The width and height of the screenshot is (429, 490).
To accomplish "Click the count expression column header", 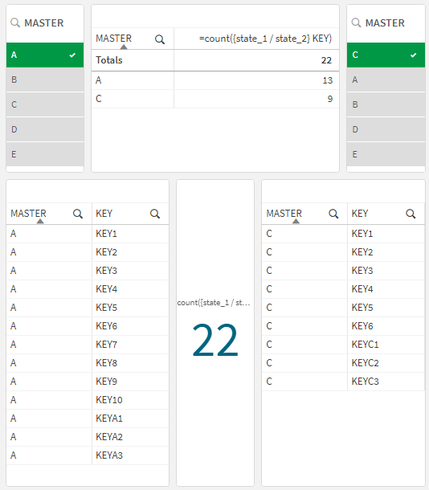I will pyautogui.click(x=256, y=39).
